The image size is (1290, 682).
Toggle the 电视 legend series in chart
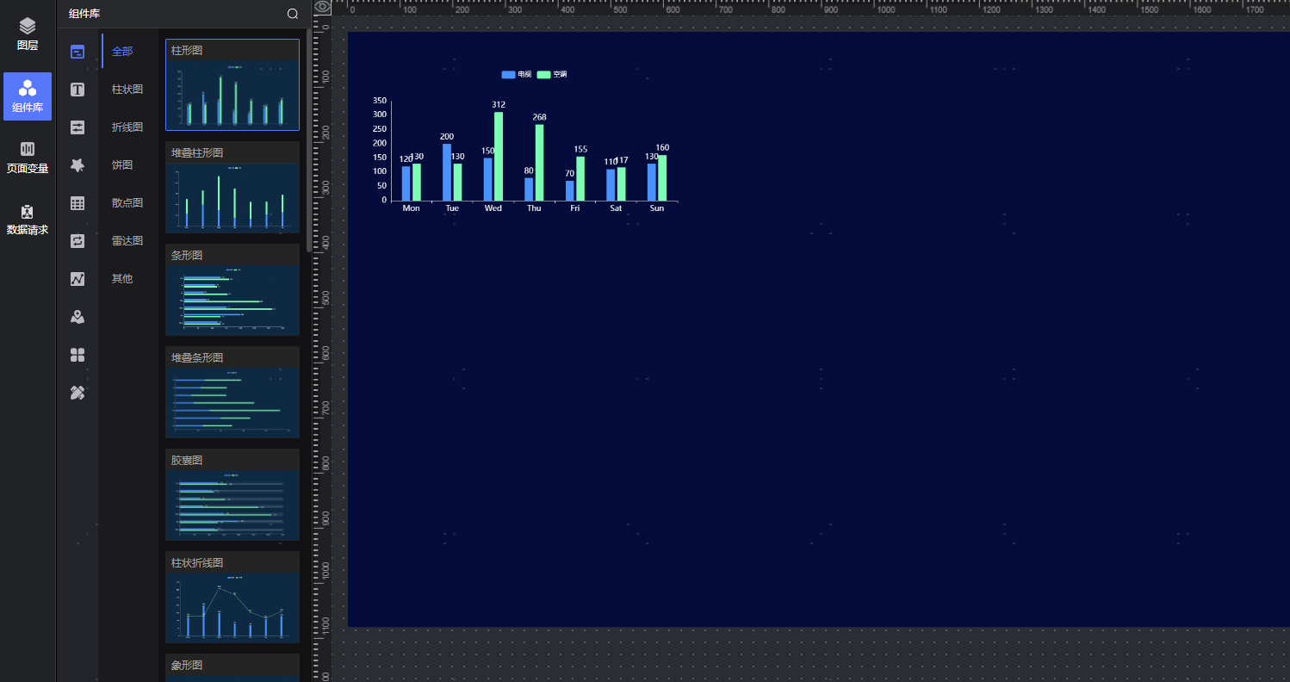(x=517, y=75)
